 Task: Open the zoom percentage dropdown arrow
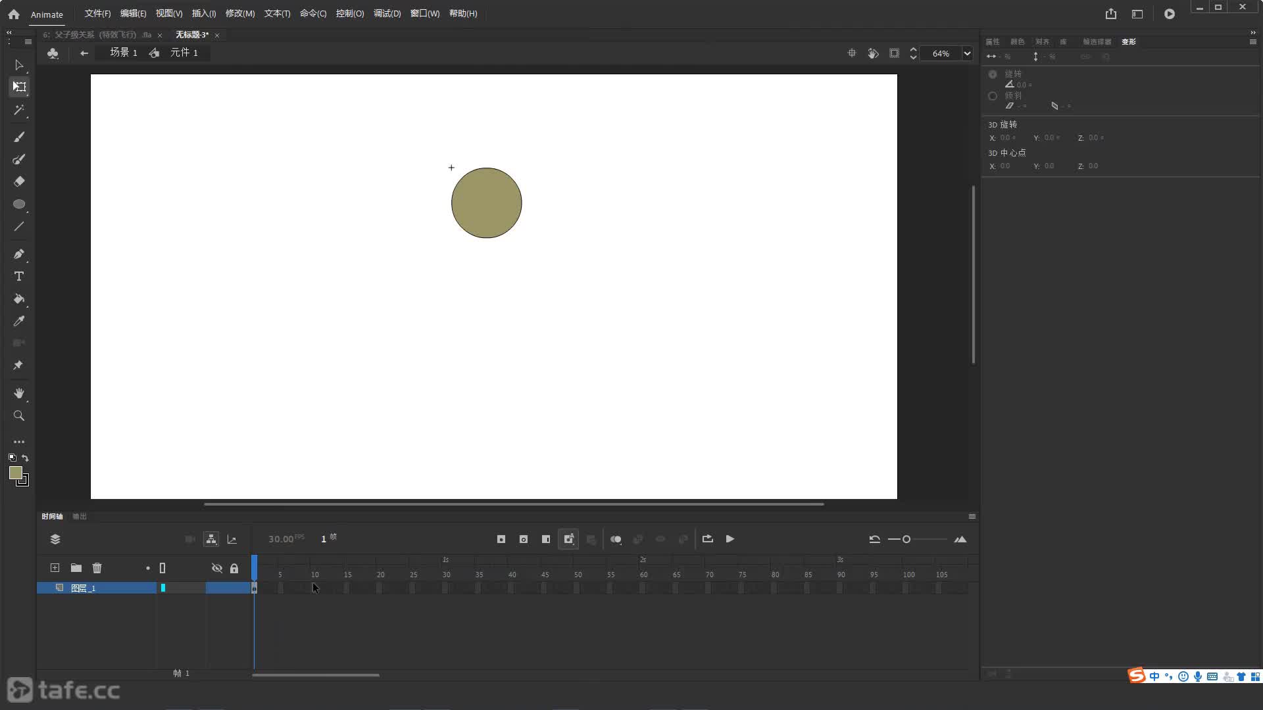967,53
